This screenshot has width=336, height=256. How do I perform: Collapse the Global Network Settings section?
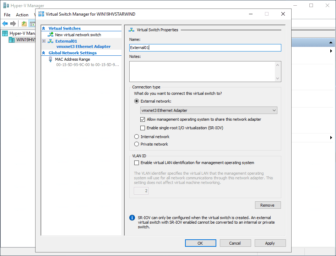tap(44, 53)
